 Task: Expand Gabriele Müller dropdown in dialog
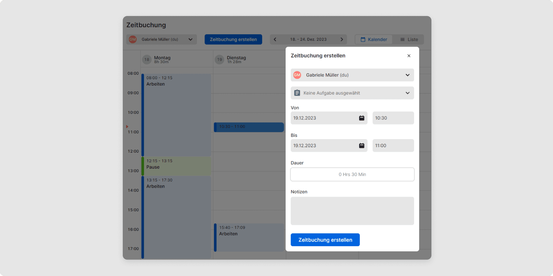point(408,75)
